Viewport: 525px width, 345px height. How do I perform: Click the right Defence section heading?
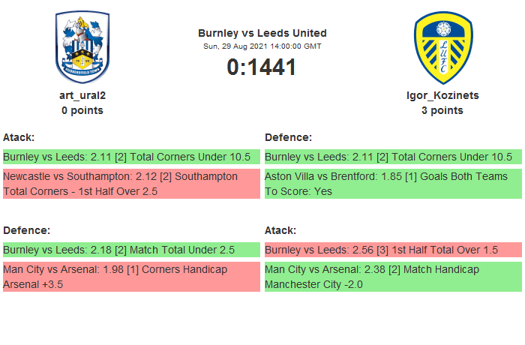[289, 137]
